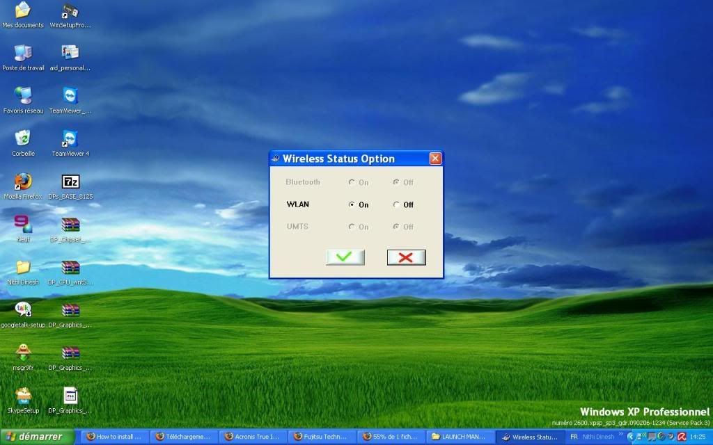Click the FR language indicator
This screenshot has width=713, height=445.
574,437
